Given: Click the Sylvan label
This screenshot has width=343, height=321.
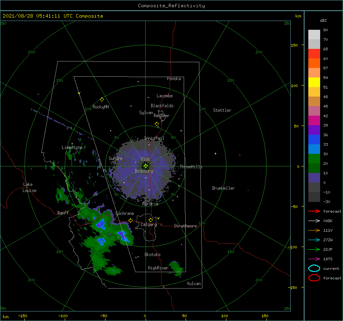Looking at the screenshot, I should (146, 113).
